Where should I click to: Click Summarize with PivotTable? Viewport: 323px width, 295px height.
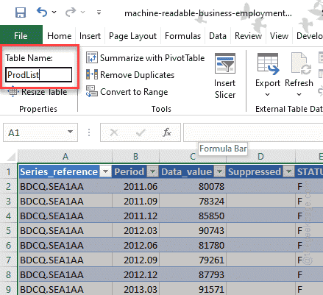point(145,58)
